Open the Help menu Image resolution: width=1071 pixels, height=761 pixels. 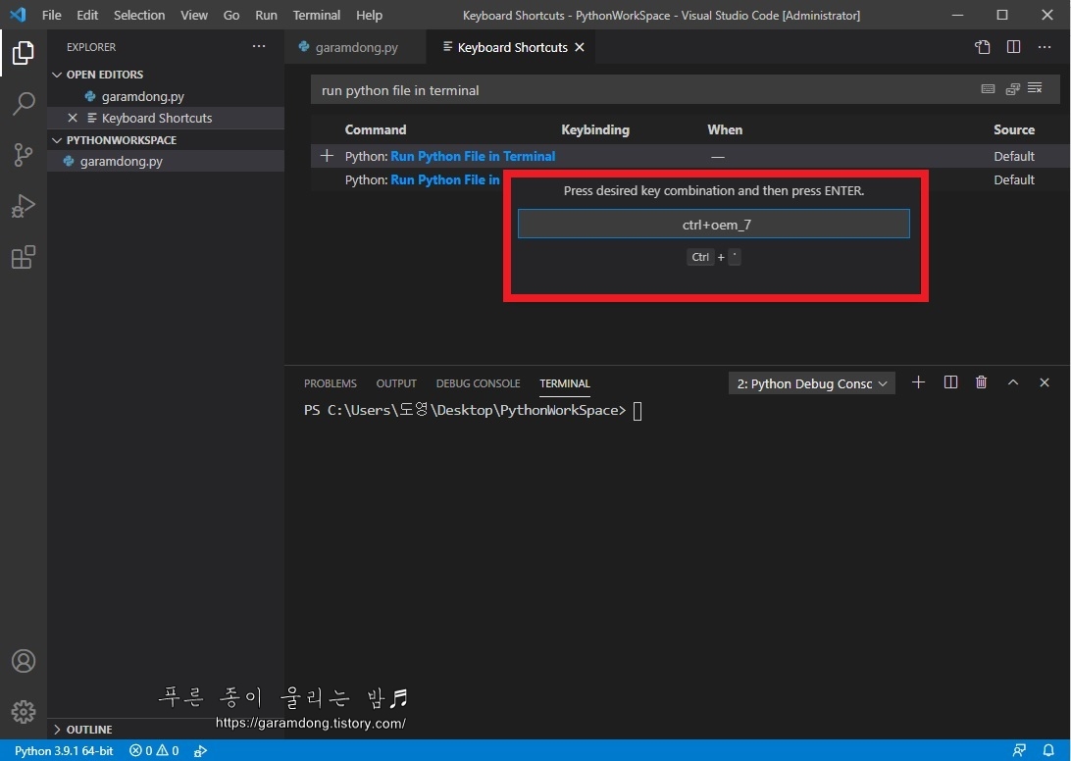click(x=370, y=15)
